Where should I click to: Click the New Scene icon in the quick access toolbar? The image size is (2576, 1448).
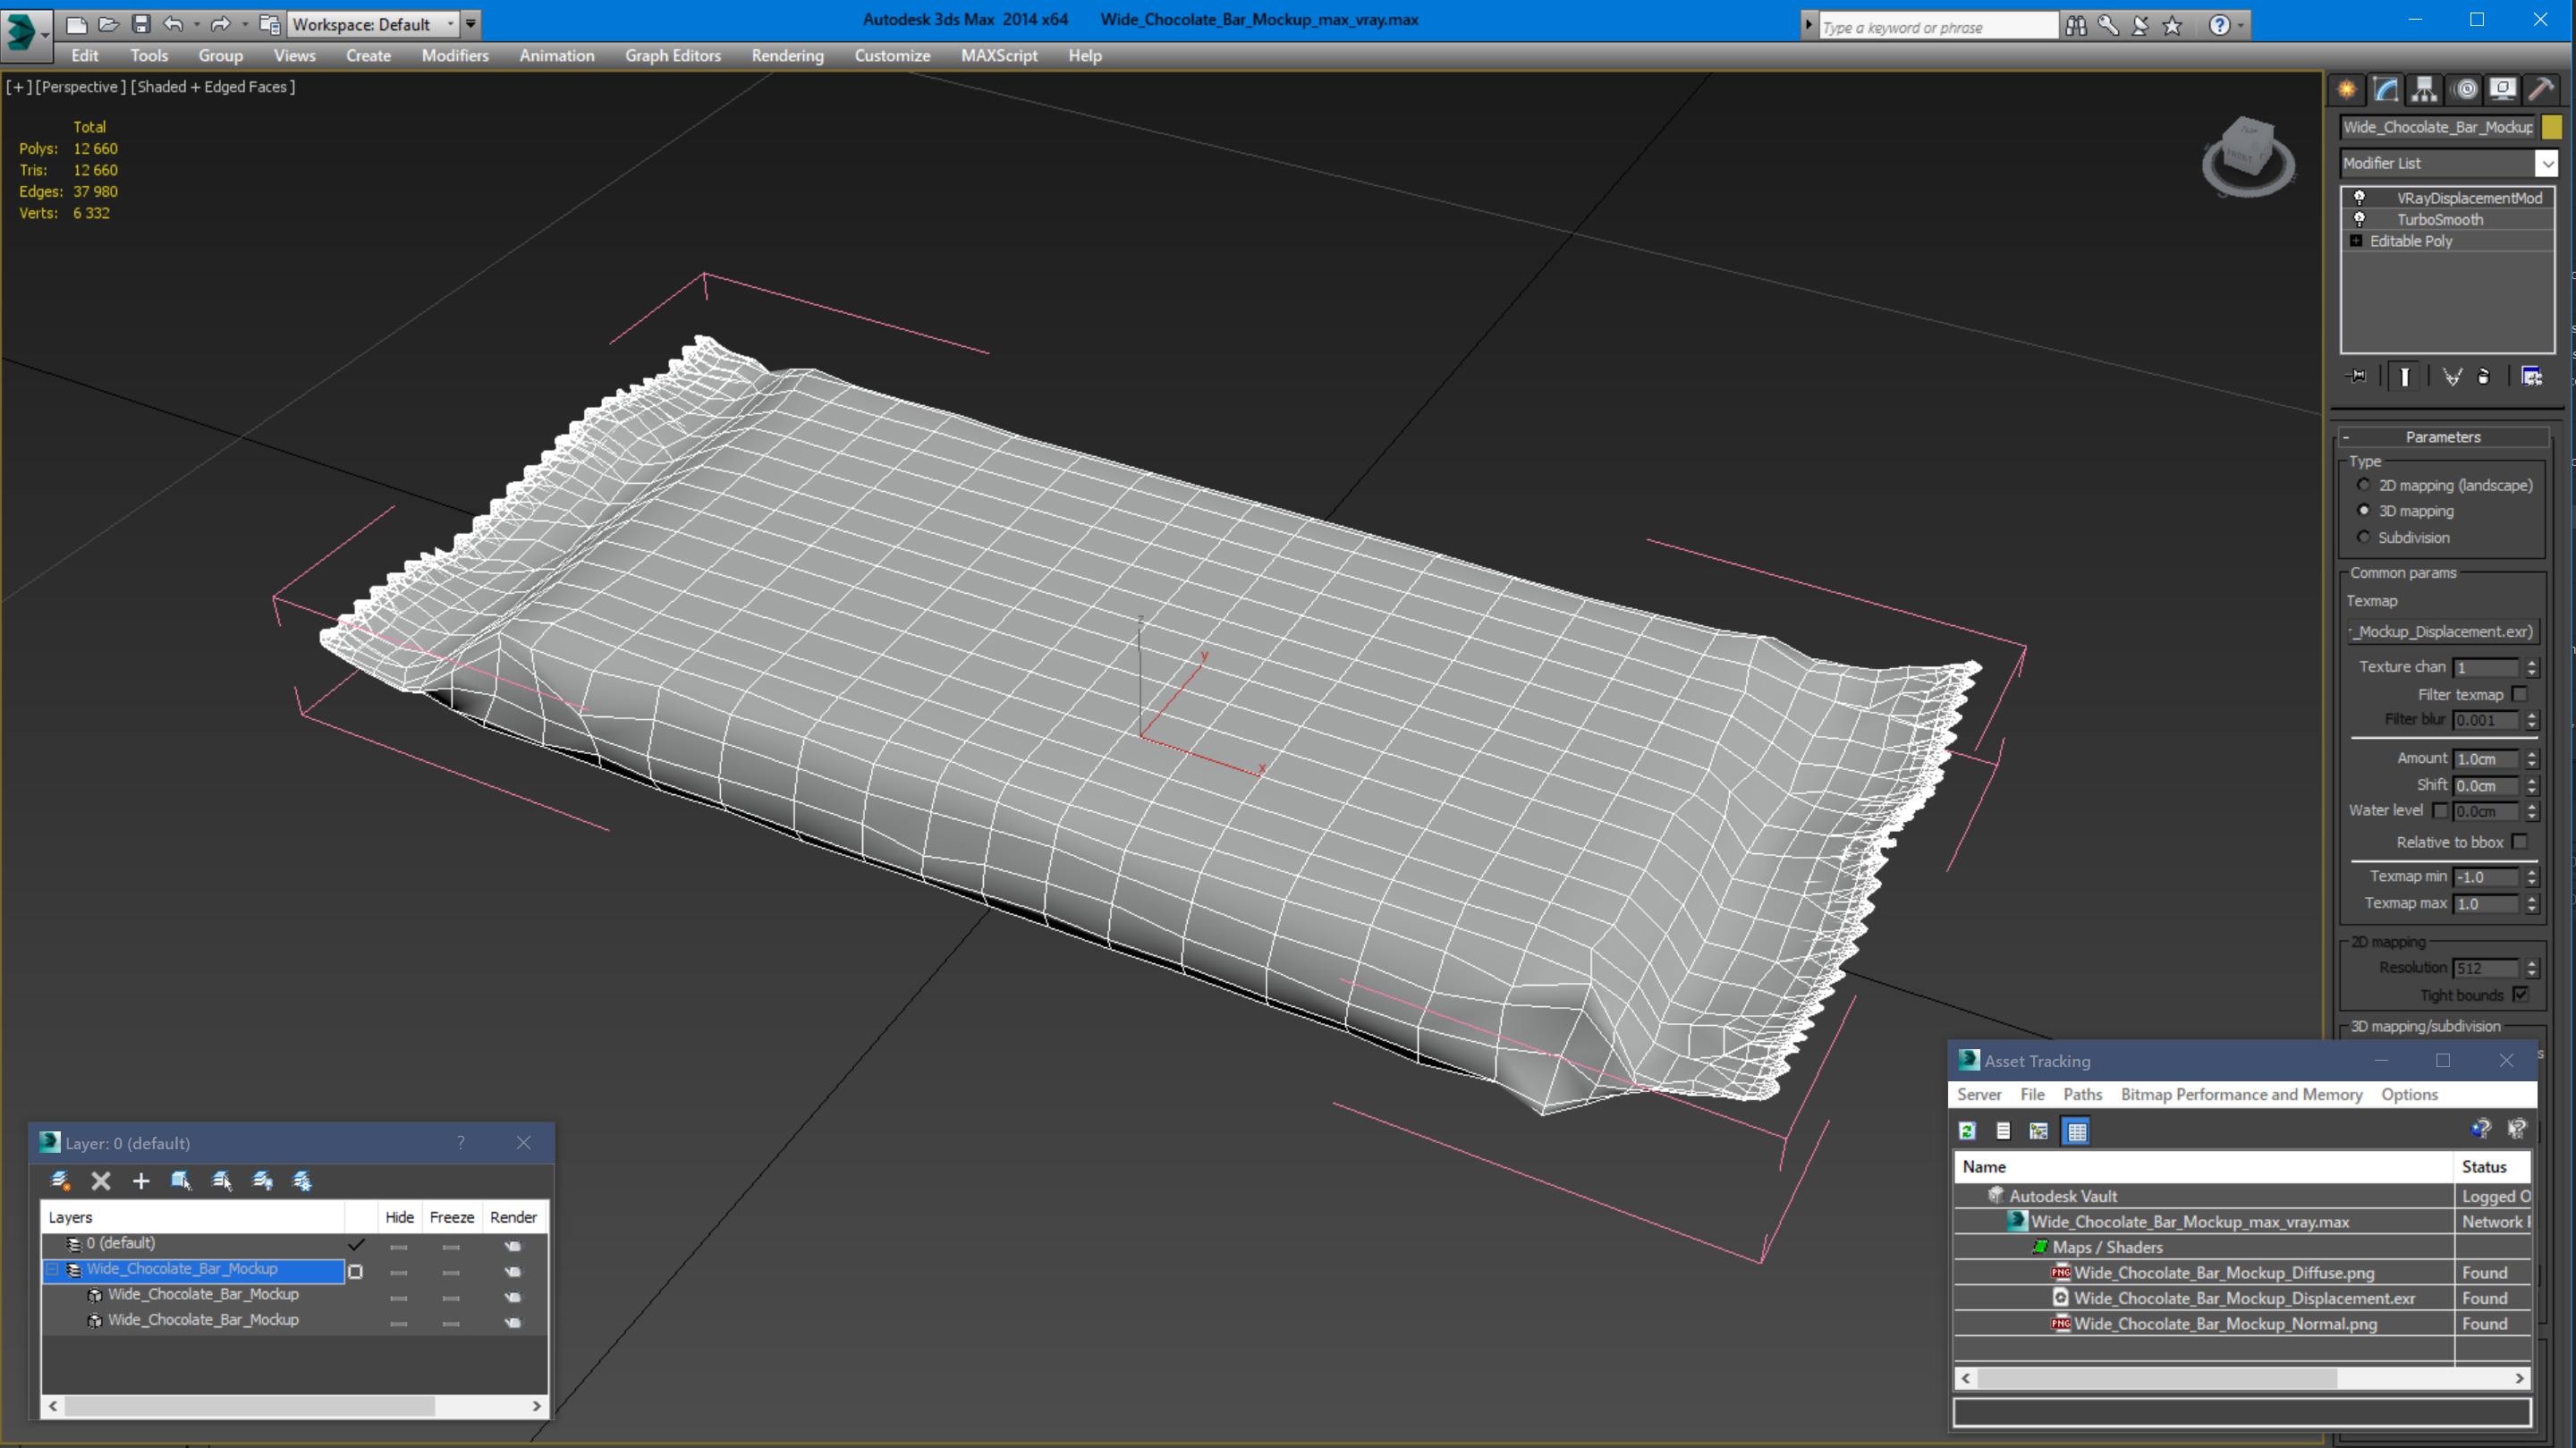tap(76, 24)
